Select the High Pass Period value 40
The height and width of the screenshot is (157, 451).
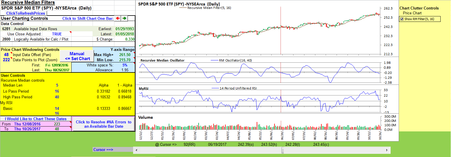[x=57, y=97]
